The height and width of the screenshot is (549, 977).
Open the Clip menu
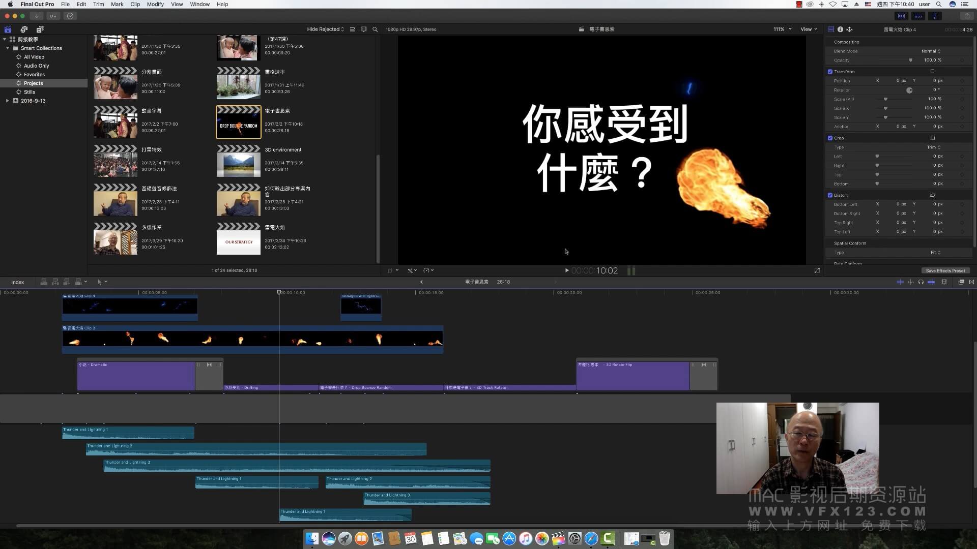pos(135,4)
